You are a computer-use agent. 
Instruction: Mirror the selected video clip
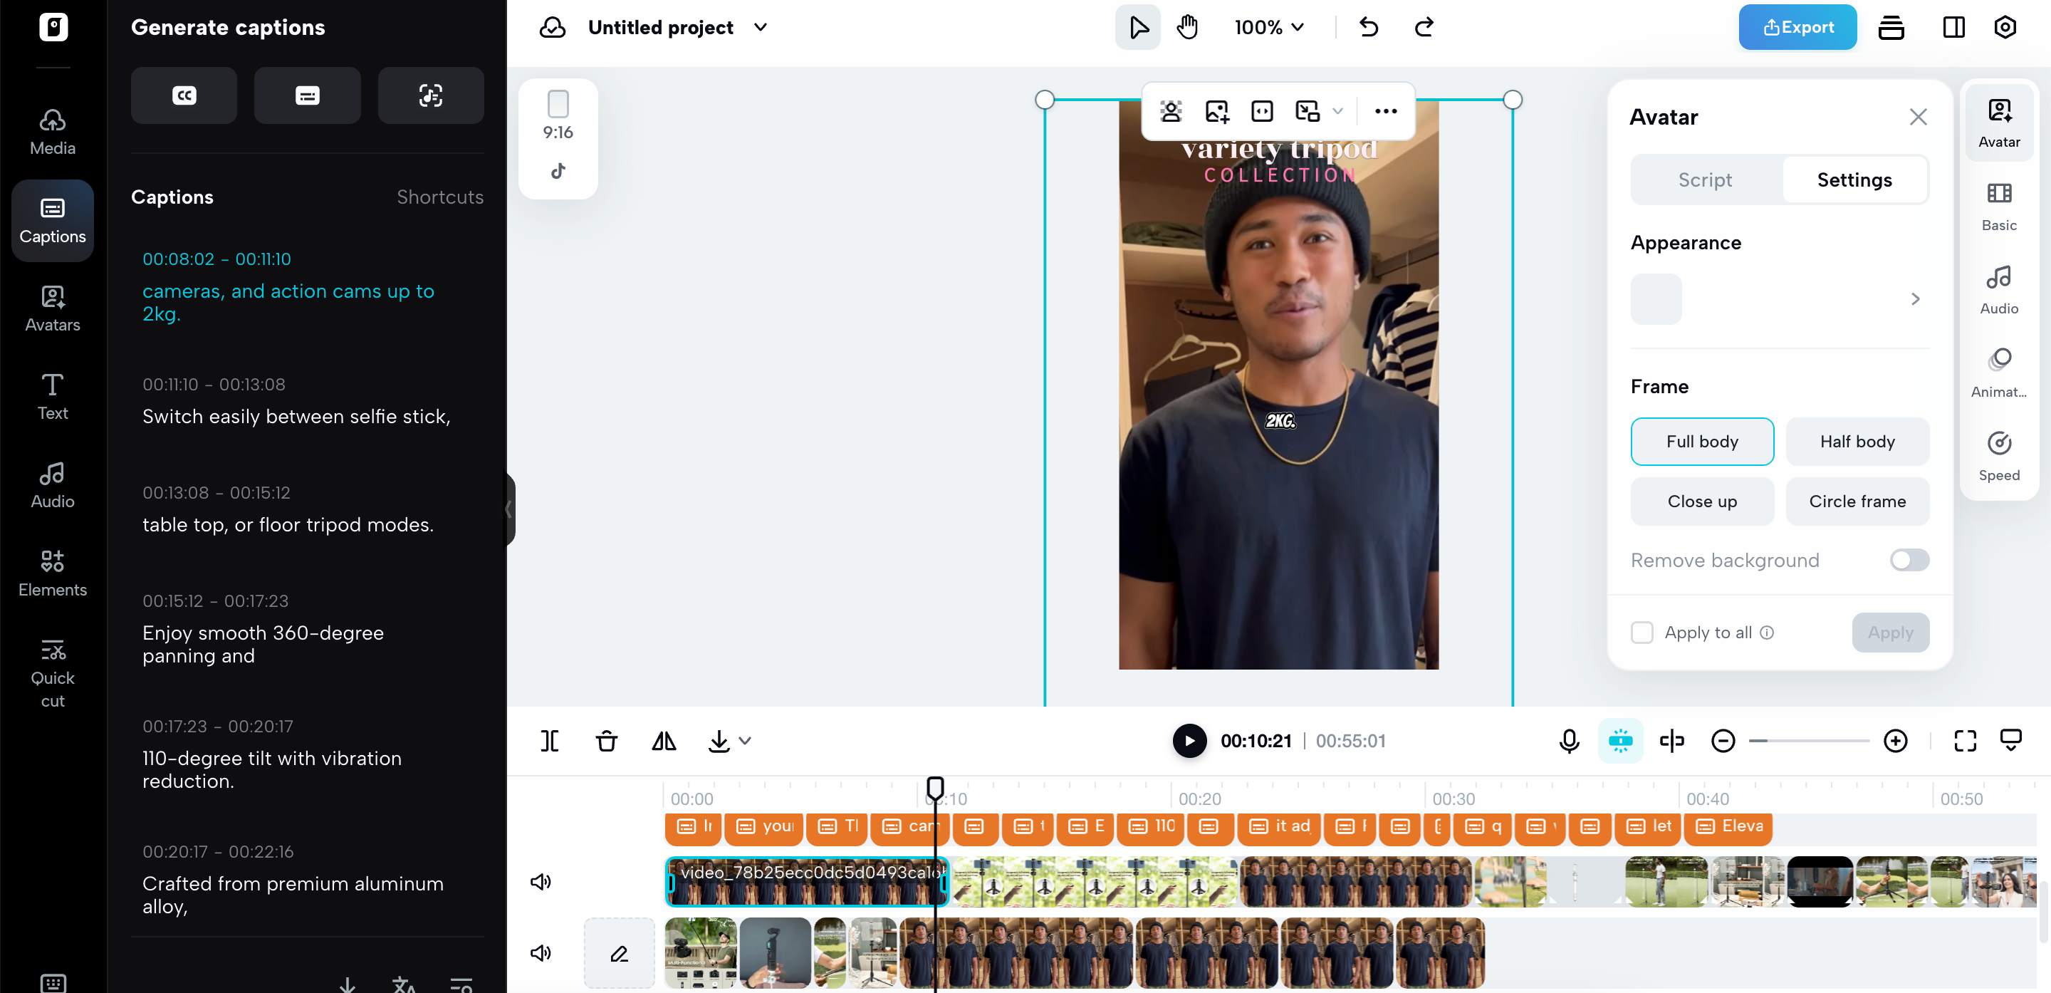point(663,741)
